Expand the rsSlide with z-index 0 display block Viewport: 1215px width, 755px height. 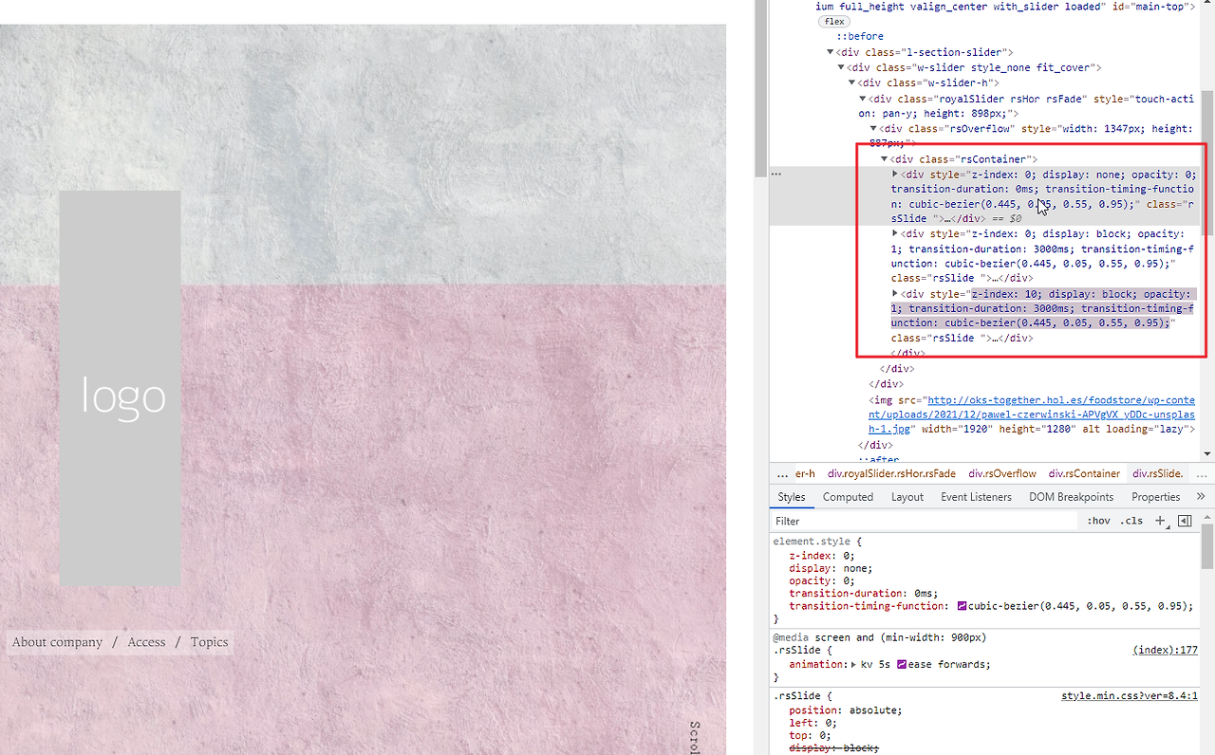coord(895,233)
